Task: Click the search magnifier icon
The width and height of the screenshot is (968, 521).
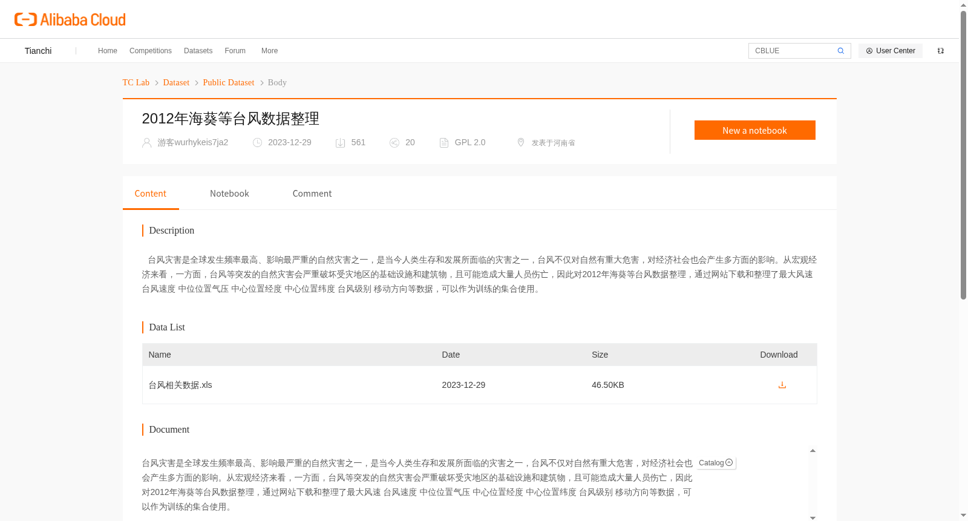Action: (x=840, y=51)
